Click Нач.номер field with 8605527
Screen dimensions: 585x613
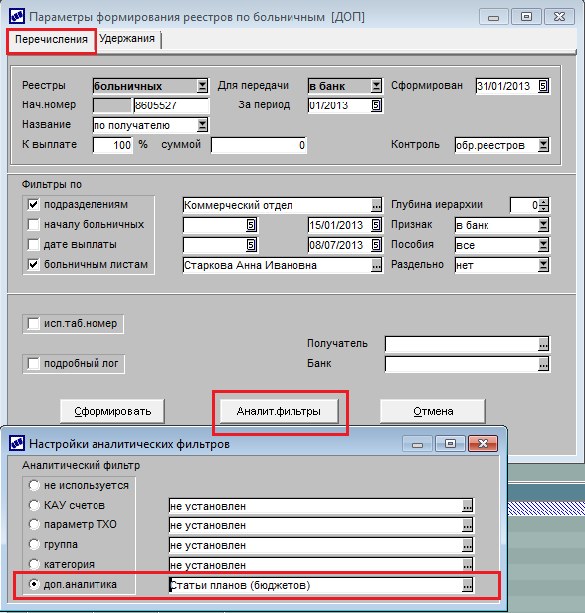[x=171, y=105]
